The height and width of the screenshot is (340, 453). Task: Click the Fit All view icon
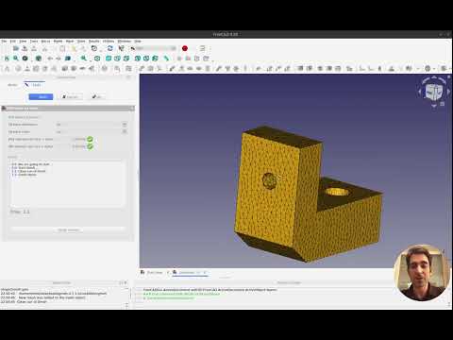point(7,59)
